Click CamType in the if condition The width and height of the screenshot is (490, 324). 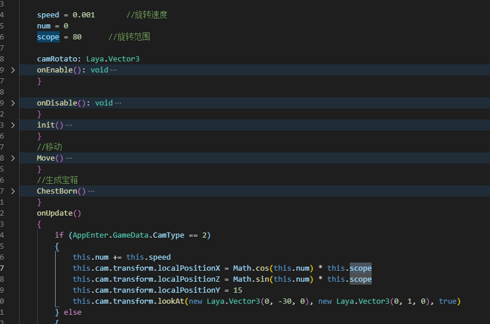[x=175, y=235]
